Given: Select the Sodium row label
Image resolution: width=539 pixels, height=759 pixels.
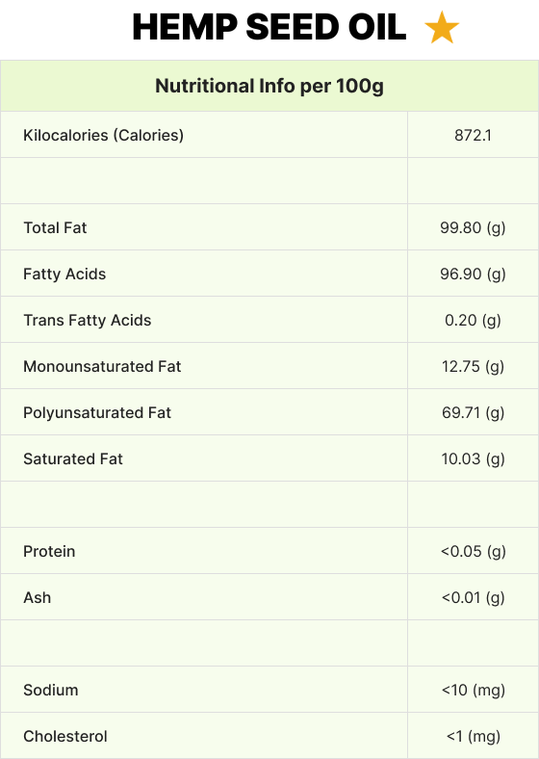Looking at the screenshot, I should (51, 690).
